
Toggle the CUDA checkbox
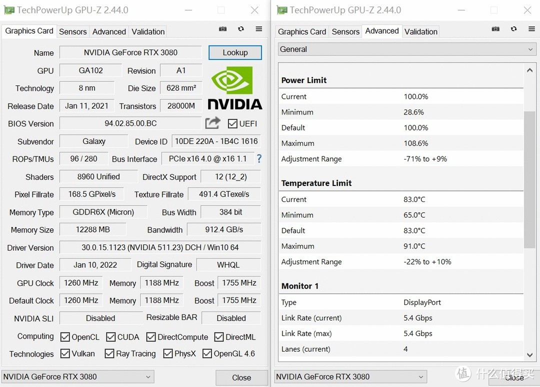coord(110,336)
